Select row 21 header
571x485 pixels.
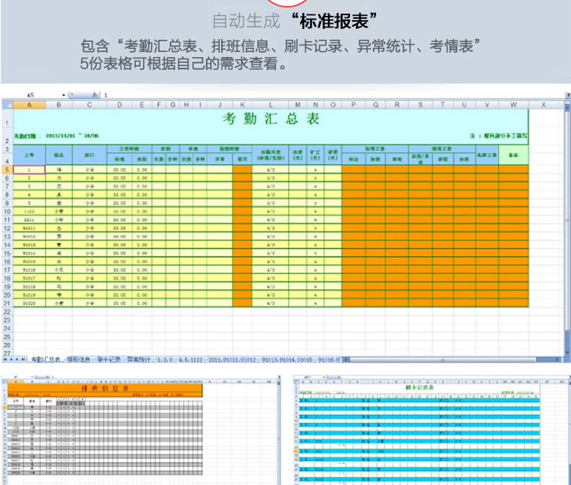click(7, 303)
